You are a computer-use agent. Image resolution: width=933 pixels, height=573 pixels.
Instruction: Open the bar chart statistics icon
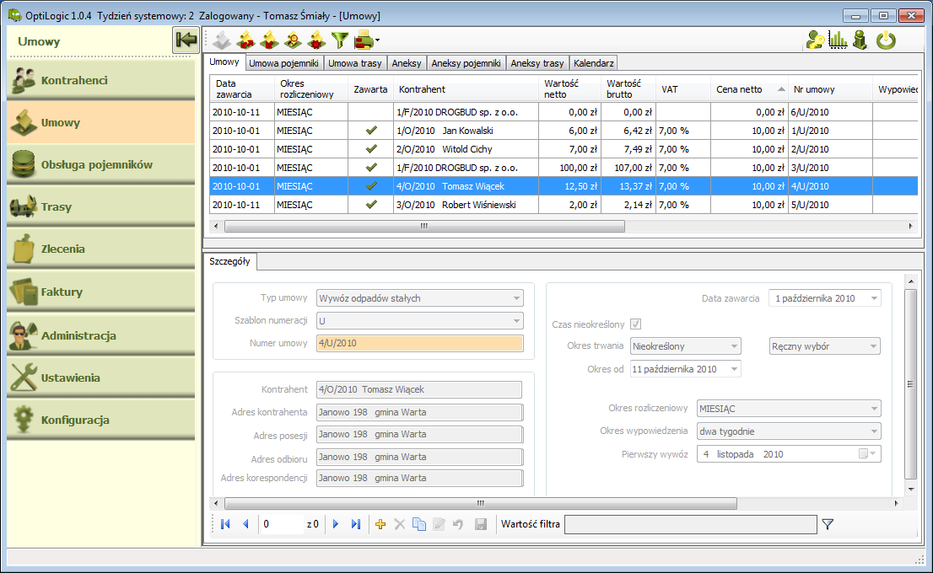(838, 40)
